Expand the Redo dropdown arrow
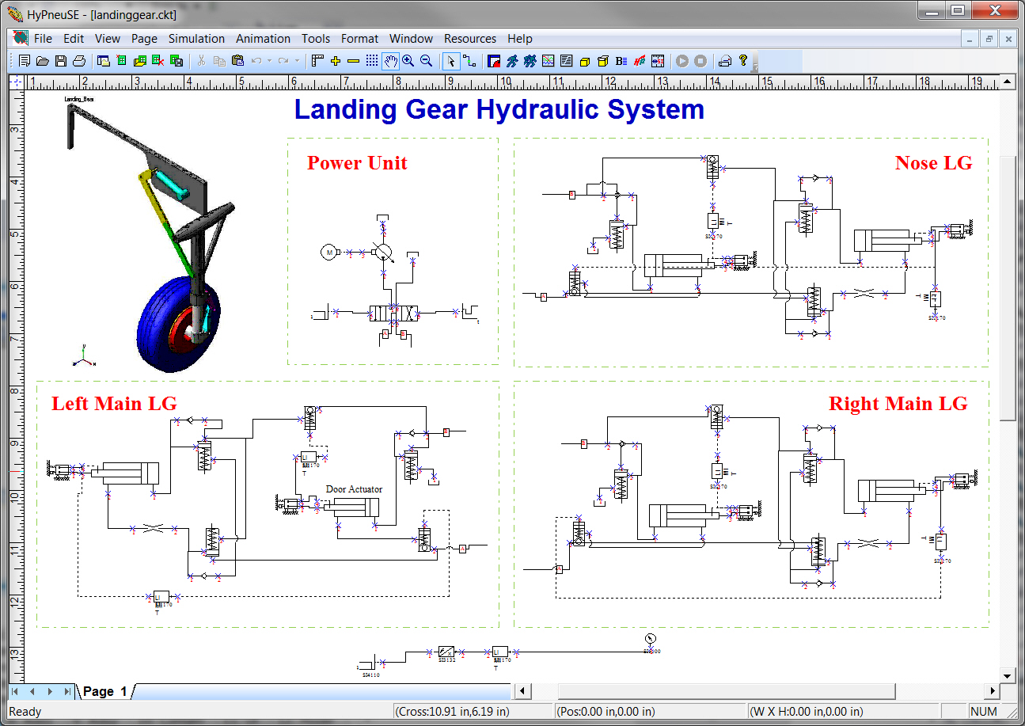Viewport: 1025px width, 726px height. pyautogui.click(x=296, y=61)
